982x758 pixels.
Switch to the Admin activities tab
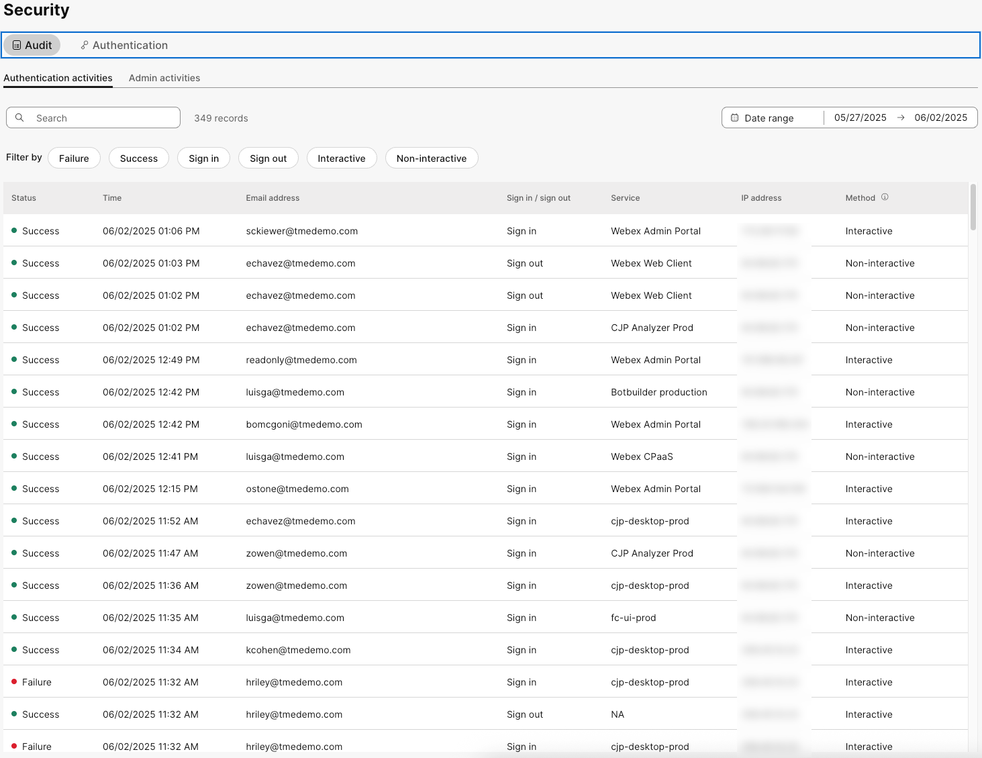click(164, 78)
